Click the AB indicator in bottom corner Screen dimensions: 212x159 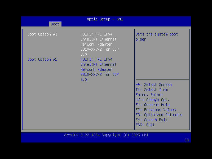tap(187, 140)
